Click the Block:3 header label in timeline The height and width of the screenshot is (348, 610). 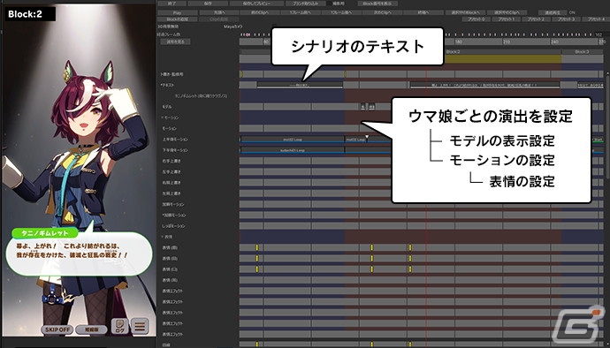[582, 51]
